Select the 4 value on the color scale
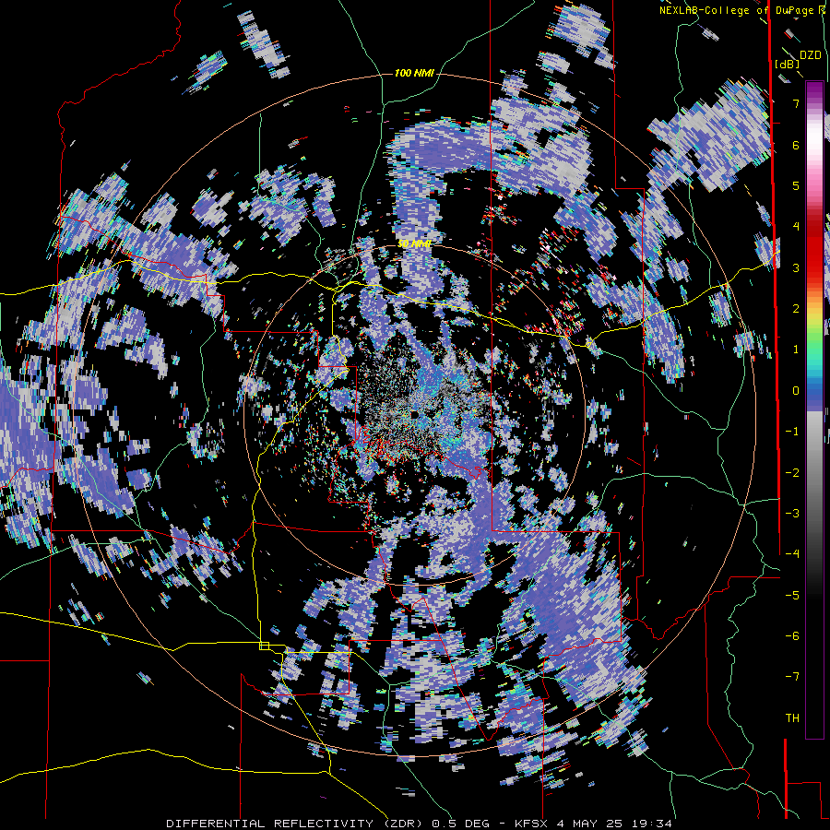This screenshot has height=830, width=830. (796, 227)
